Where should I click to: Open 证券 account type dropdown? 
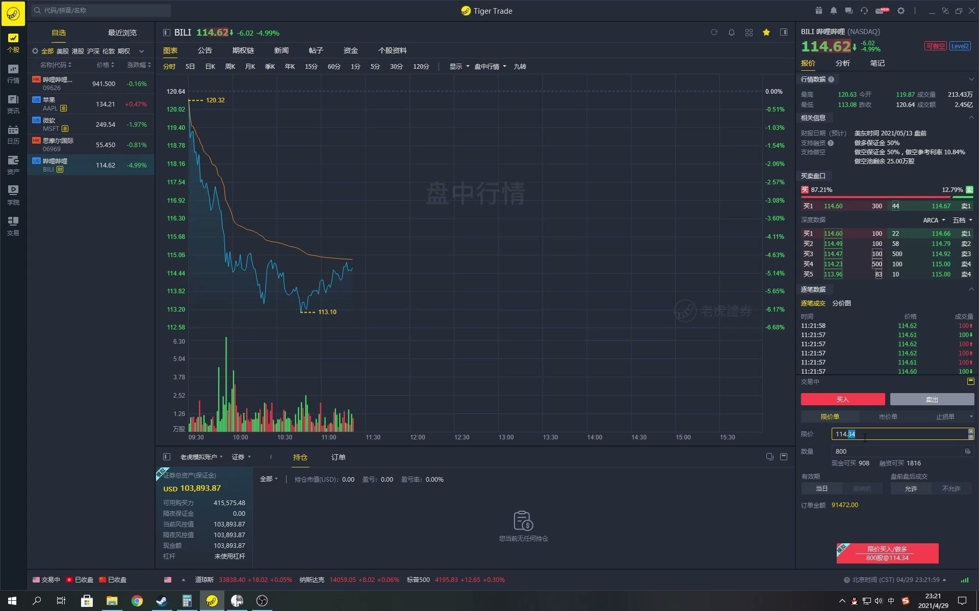[x=241, y=457]
